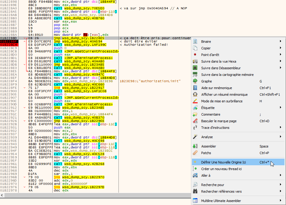286x205 pixels.
Task: Click red breakpoint address 01B228BF
Action: point(9,41)
